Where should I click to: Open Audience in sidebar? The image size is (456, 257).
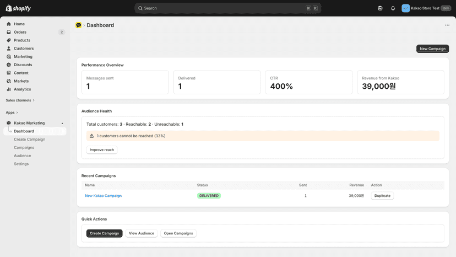tap(23, 156)
